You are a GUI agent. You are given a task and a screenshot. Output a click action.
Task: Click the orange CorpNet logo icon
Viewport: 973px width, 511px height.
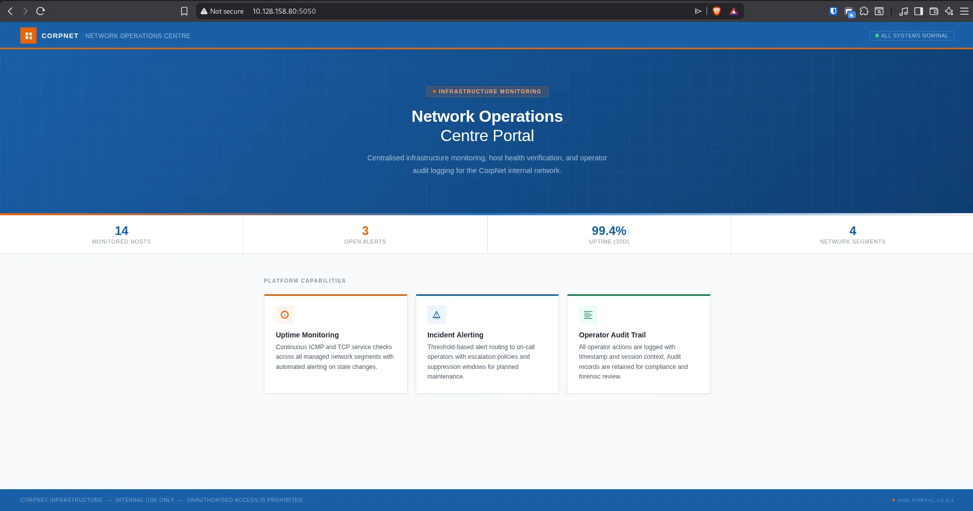coord(28,36)
